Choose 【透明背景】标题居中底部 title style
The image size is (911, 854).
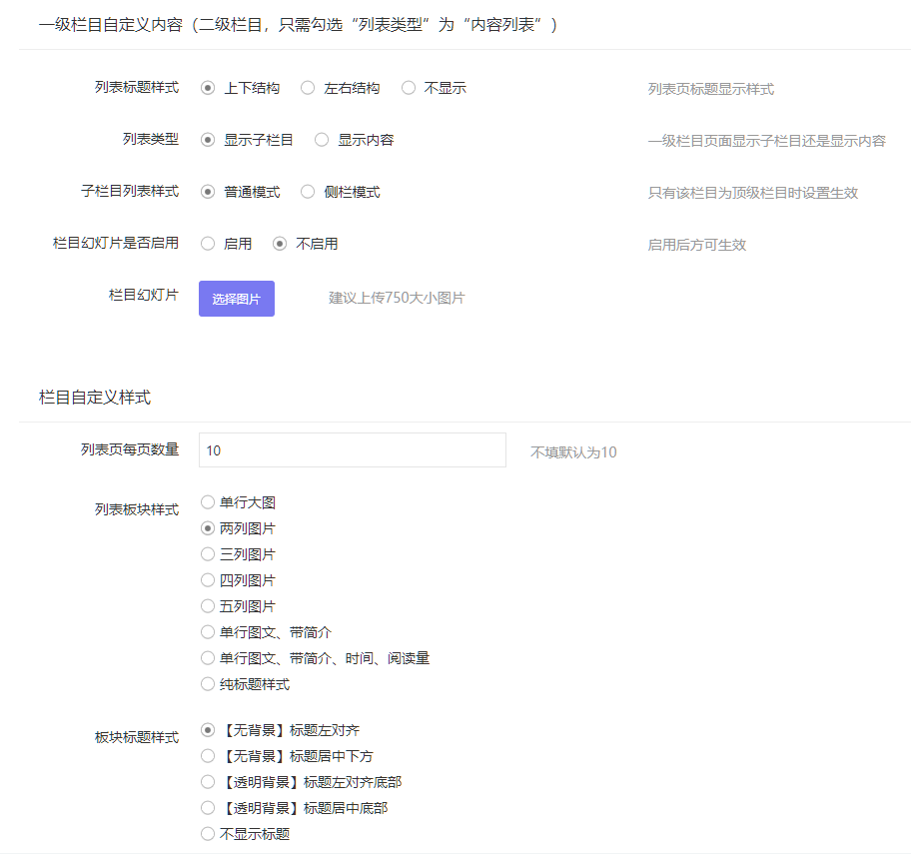(208, 807)
